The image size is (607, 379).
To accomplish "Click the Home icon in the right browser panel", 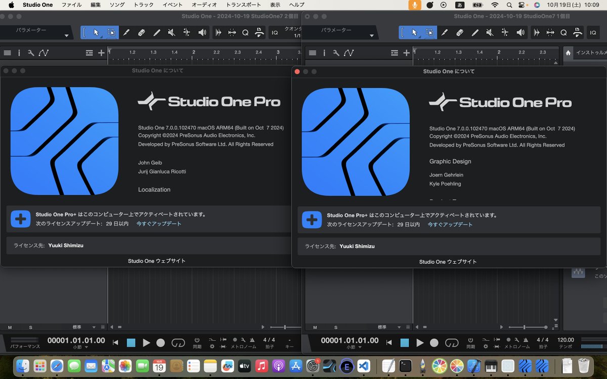I will (x=568, y=53).
